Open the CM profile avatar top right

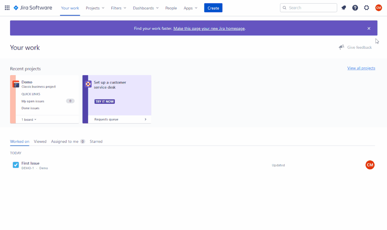coord(378,7)
